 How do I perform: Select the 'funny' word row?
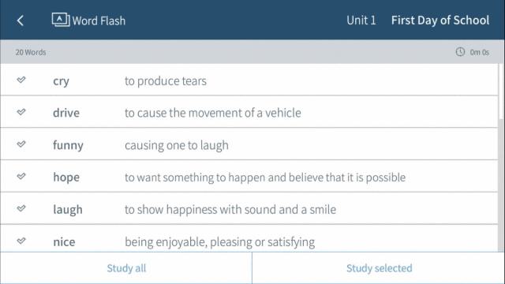pos(249,144)
